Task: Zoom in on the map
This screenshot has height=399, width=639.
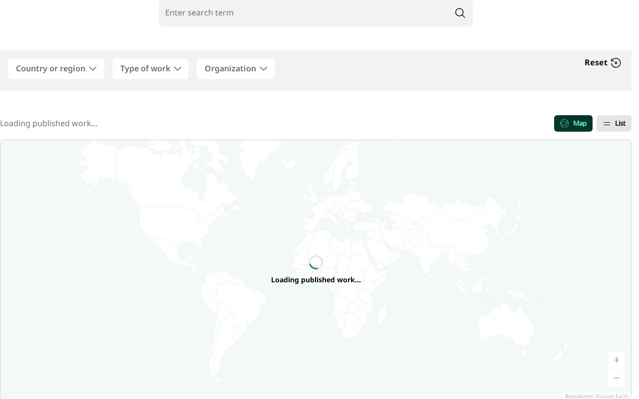Action: click(x=617, y=360)
